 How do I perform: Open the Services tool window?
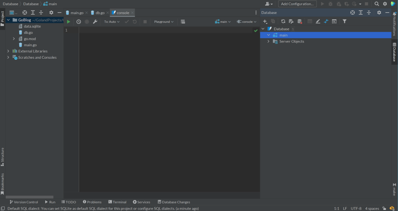click(142, 202)
